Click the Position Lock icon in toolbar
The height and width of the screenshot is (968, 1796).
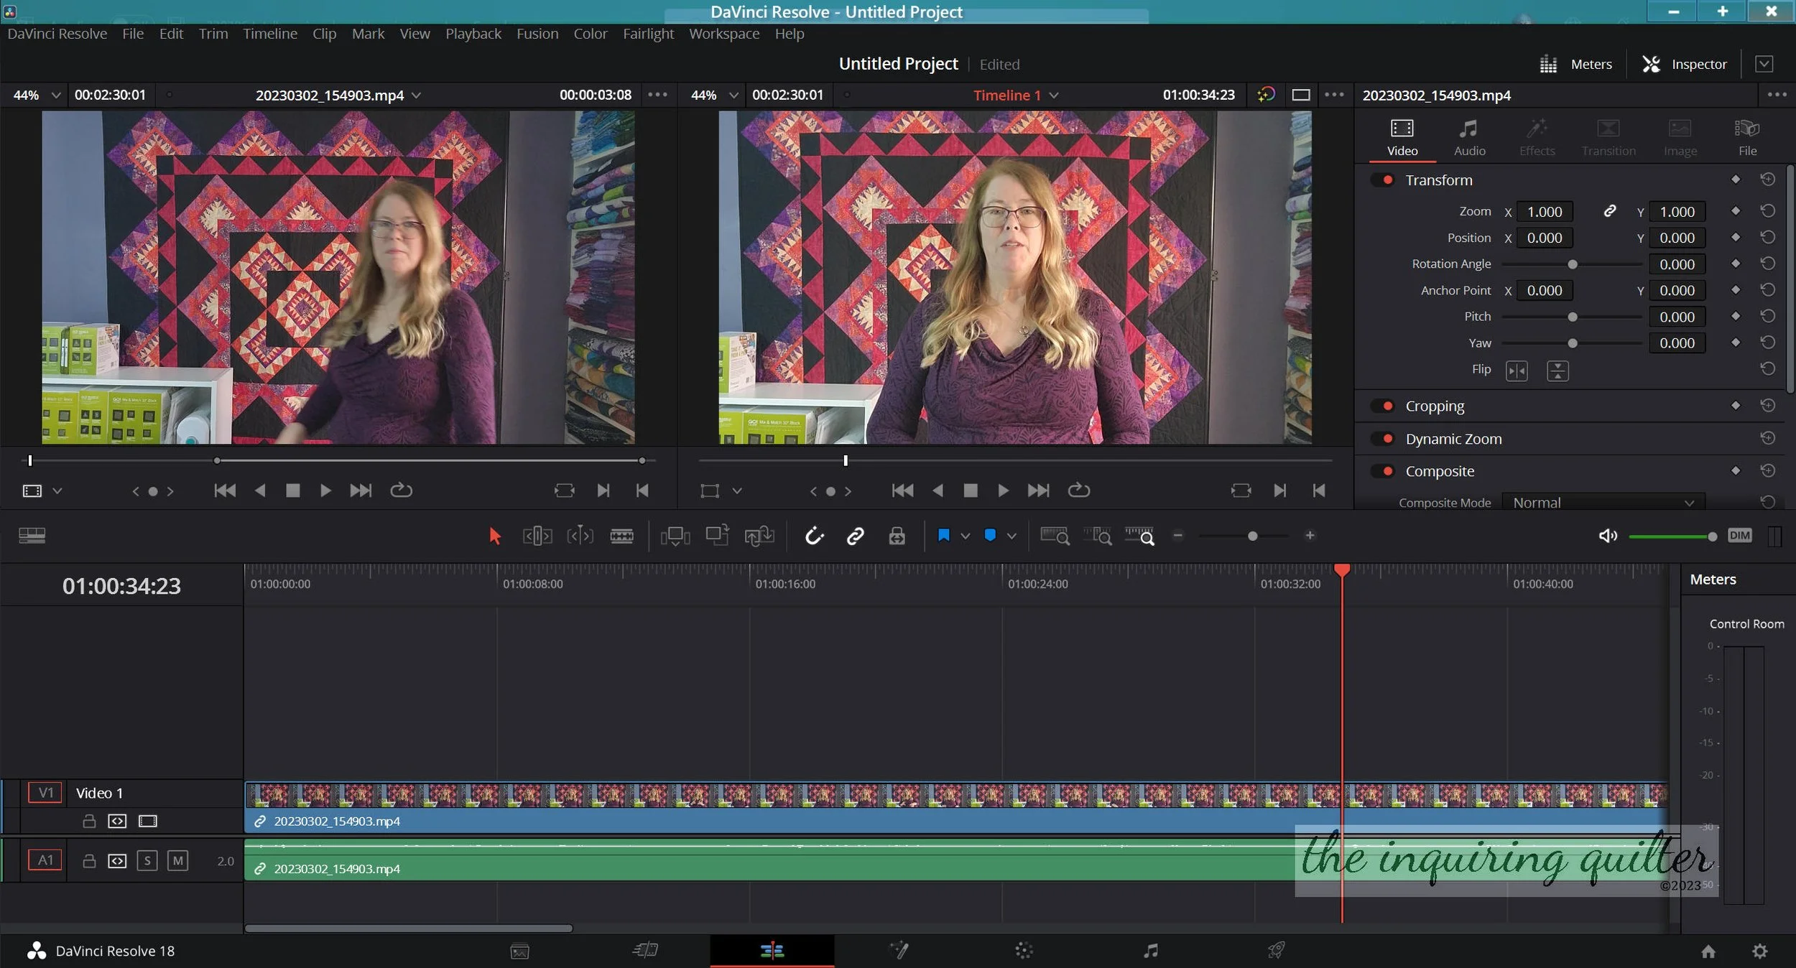coord(897,536)
